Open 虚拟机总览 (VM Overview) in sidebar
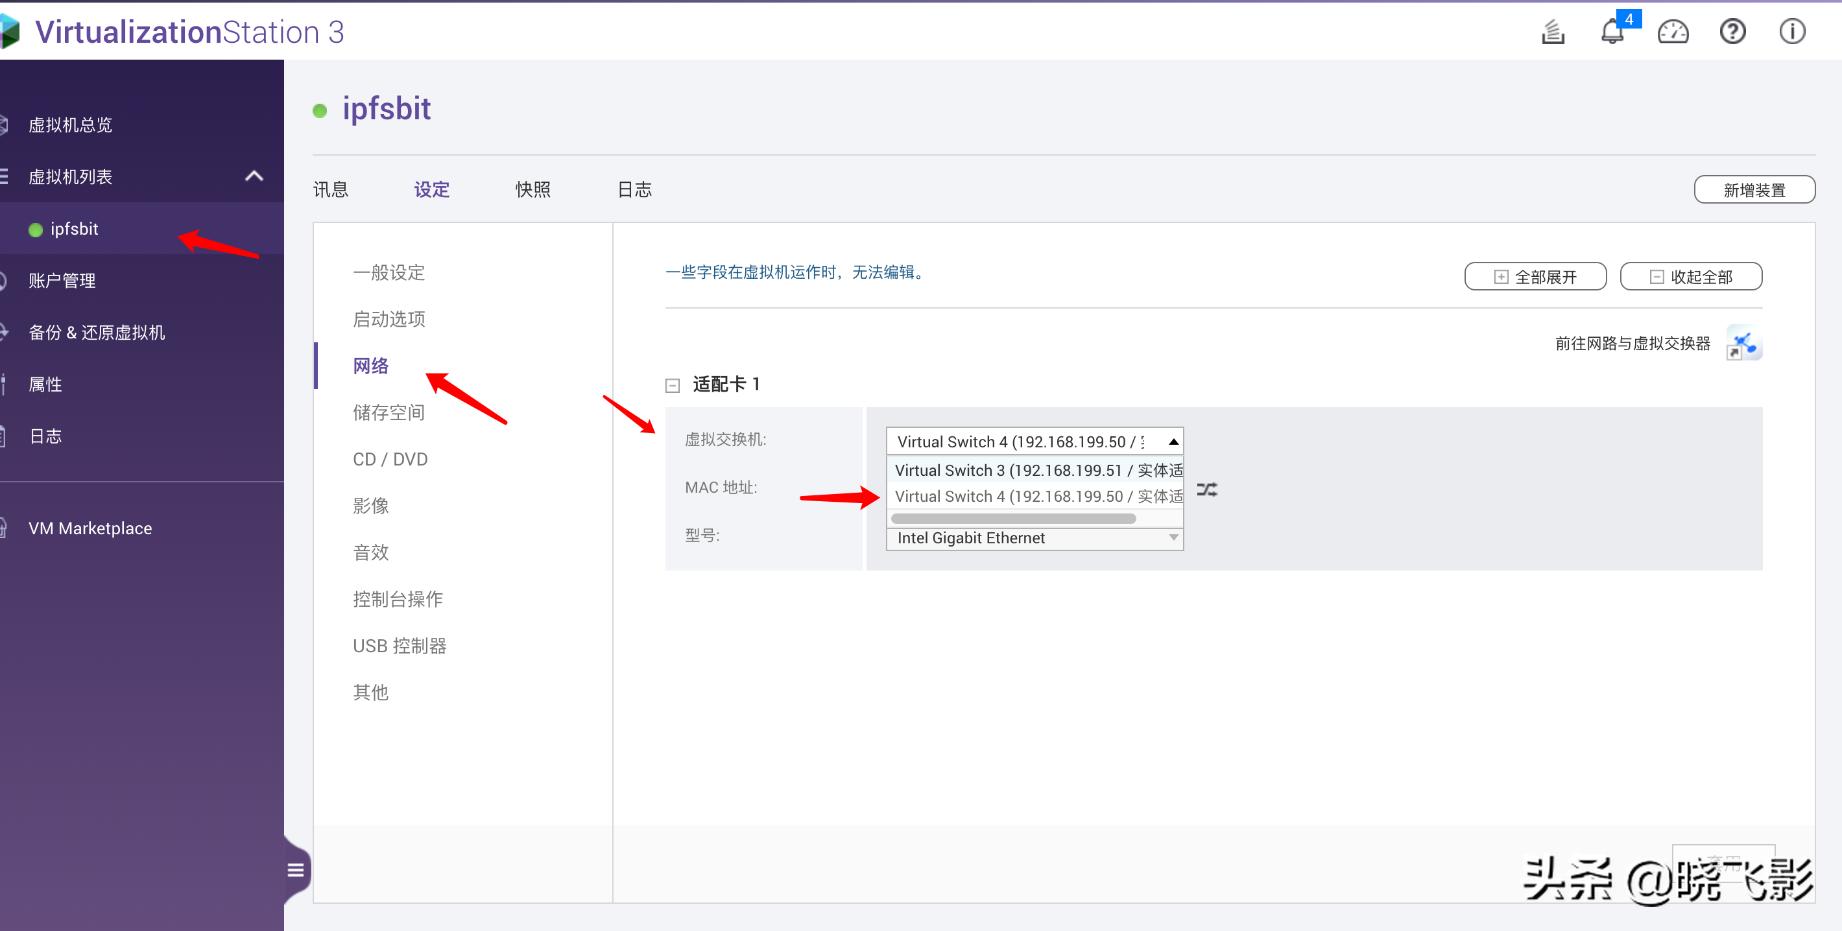 coord(70,125)
